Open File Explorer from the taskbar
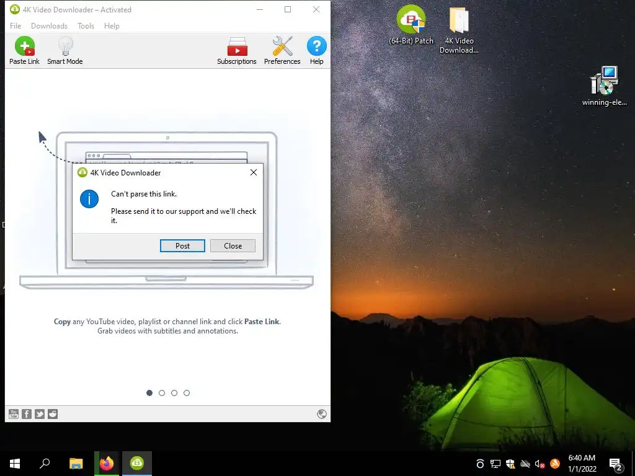 [x=76, y=464]
